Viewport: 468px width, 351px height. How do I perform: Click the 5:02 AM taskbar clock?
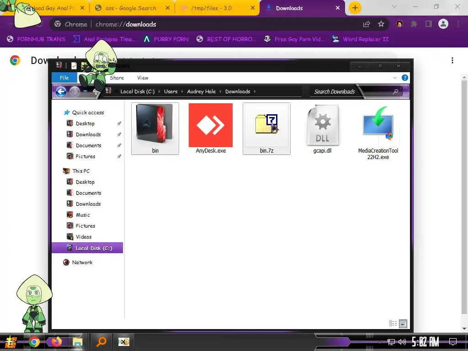[x=425, y=342]
